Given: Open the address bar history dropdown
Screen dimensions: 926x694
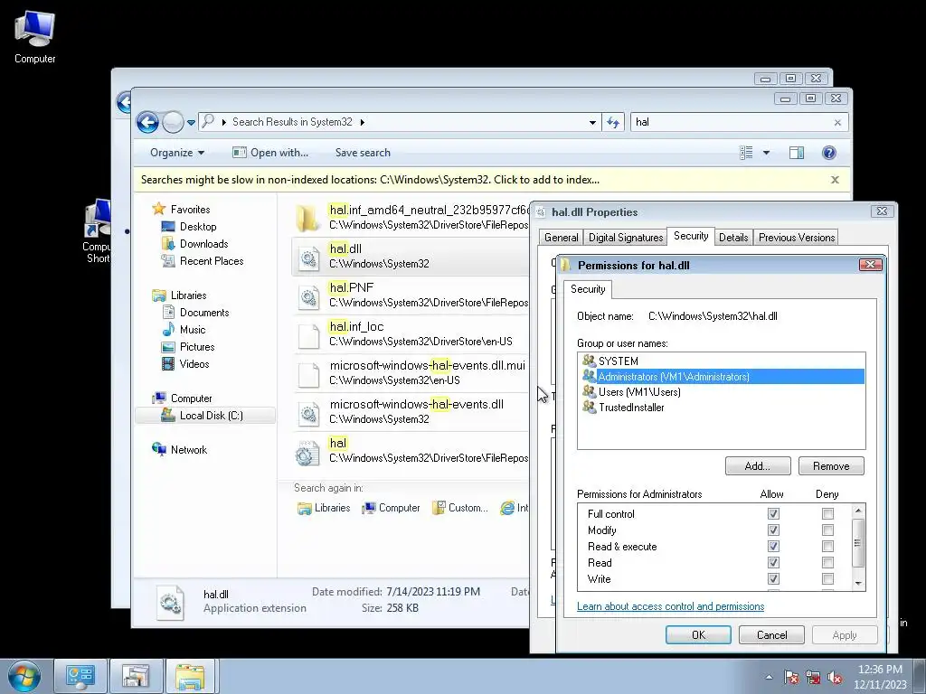Looking at the screenshot, I should tap(592, 122).
